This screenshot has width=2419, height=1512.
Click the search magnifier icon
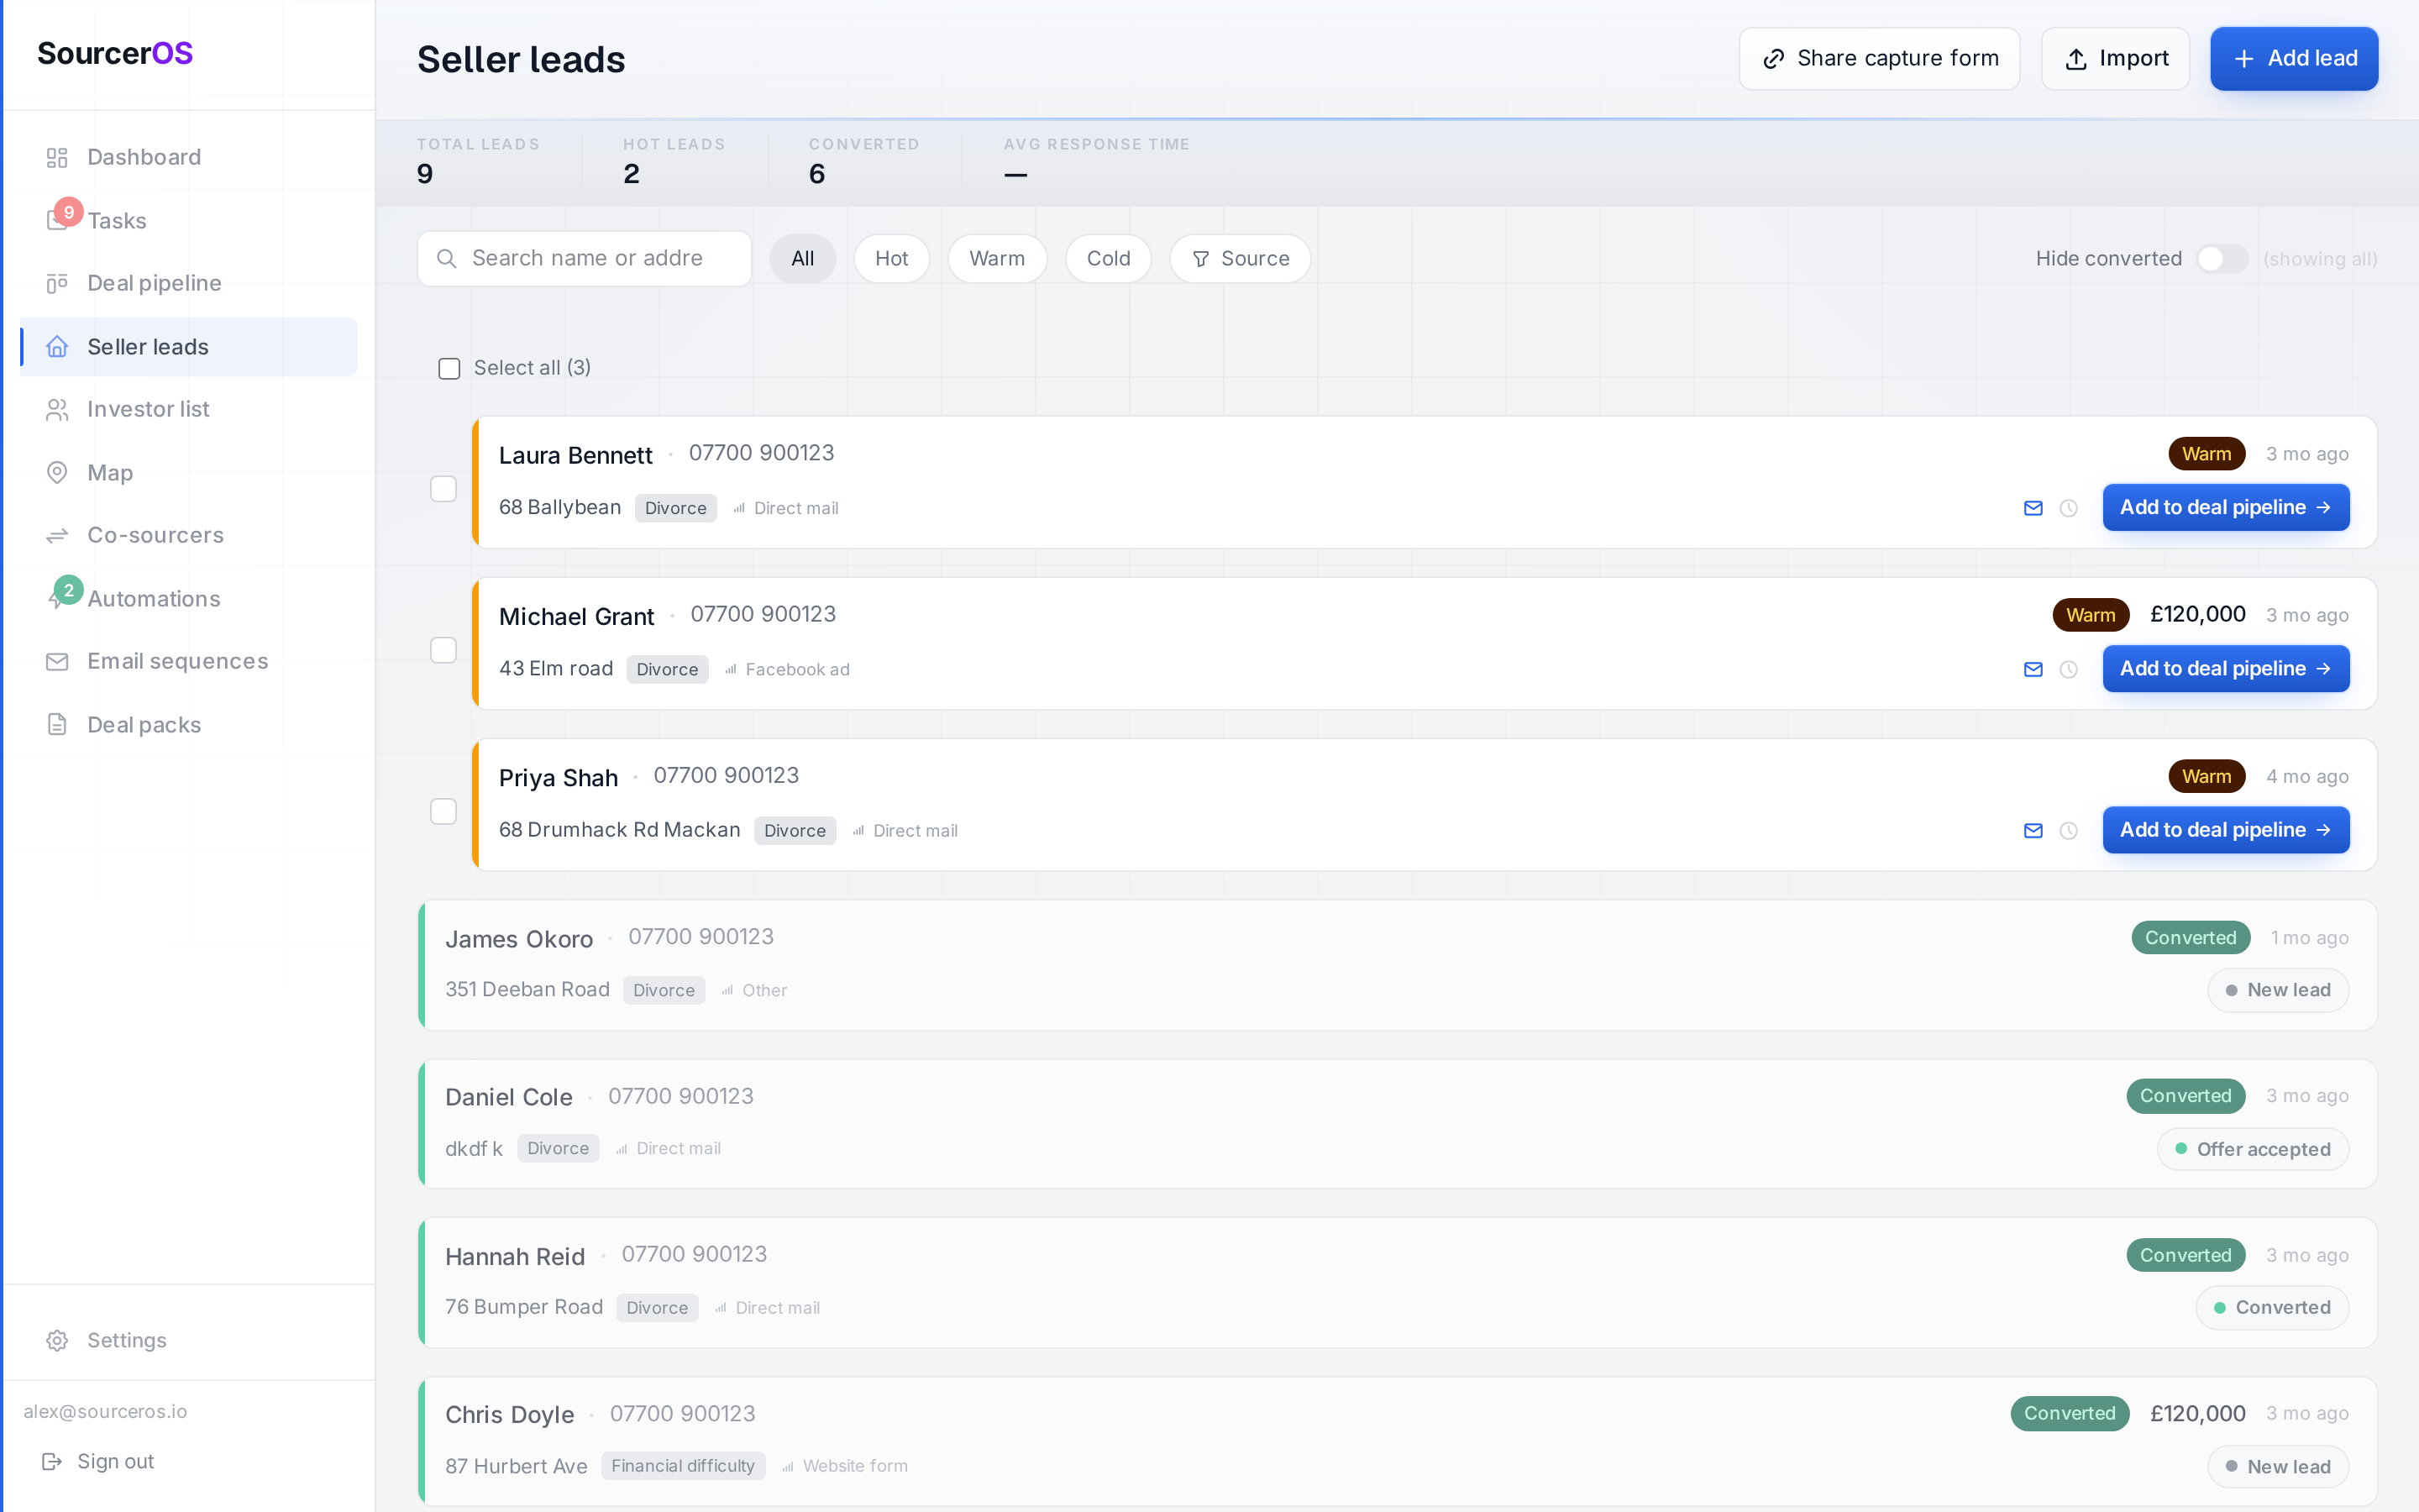447,259
